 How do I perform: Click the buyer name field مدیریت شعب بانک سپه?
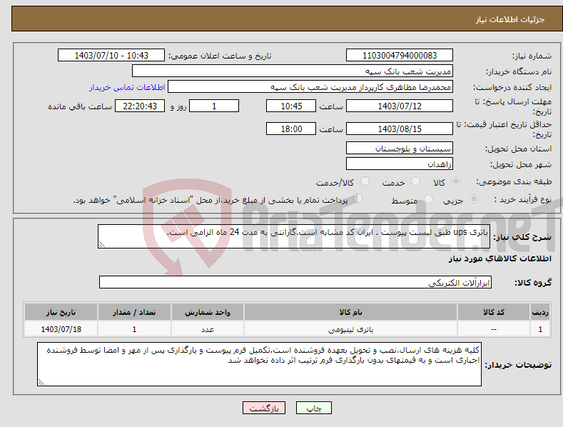[293, 71]
